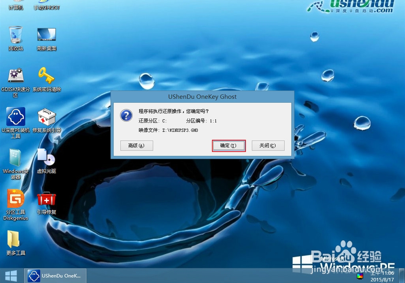Open 引导修复 red toolbox icon
Screen dimensions: 405x283
(x=47, y=203)
